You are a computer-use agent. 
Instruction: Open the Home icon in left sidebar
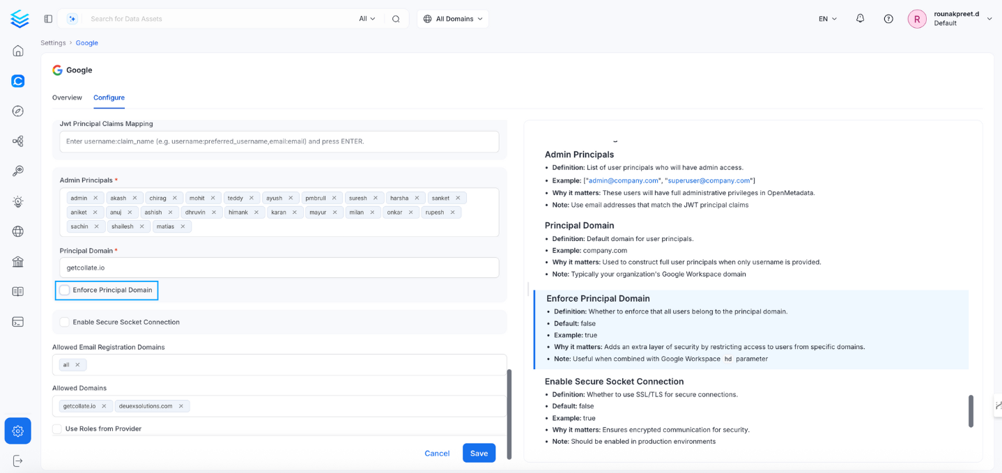pyautogui.click(x=18, y=51)
